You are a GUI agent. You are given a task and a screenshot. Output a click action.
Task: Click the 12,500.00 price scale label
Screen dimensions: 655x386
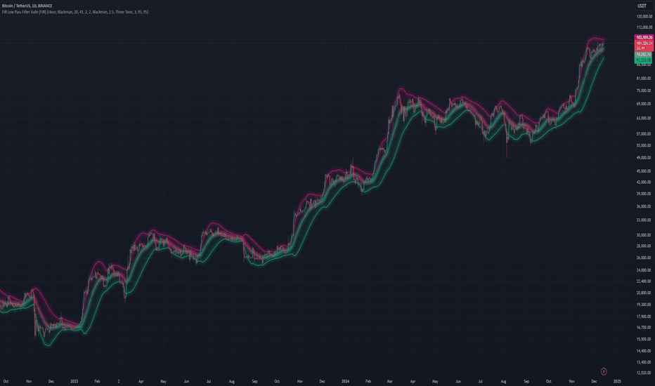point(644,373)
